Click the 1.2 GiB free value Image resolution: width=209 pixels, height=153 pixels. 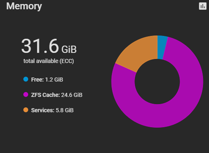pyautogui.click(x=54, y=80)
